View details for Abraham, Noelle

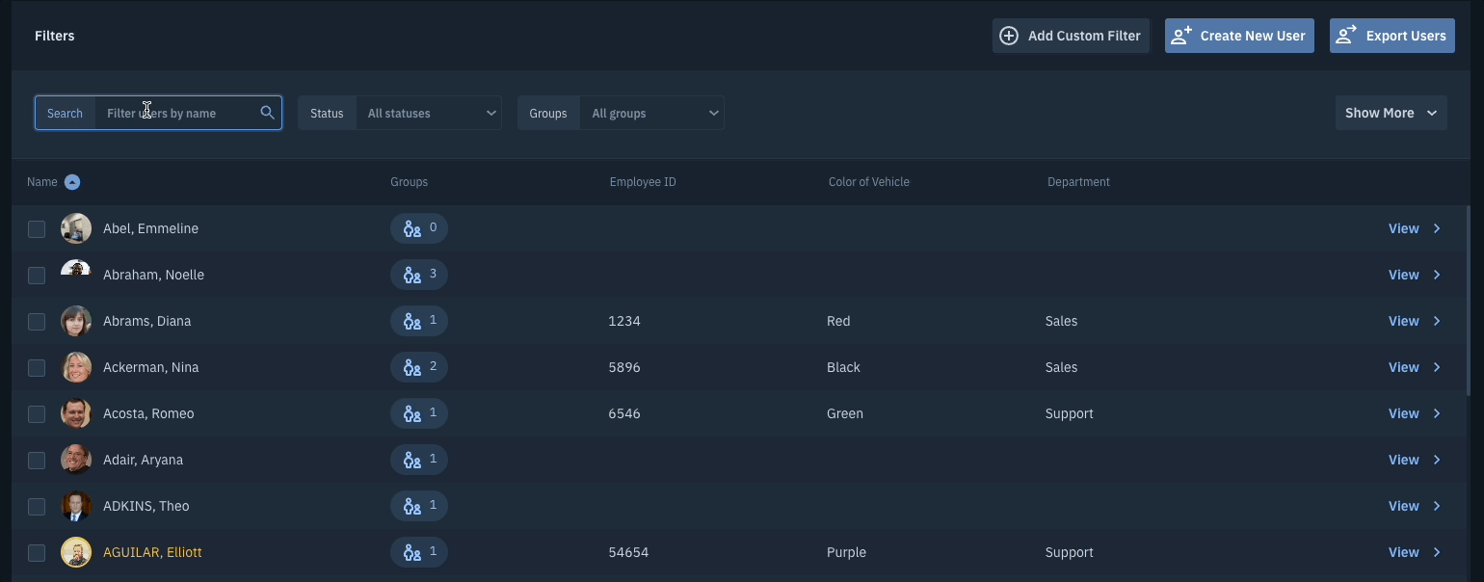(1415, 275)
